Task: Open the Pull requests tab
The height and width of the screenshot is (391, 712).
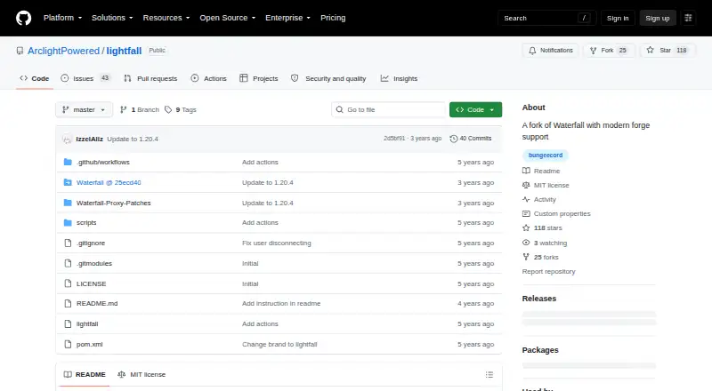Action: pos(150,78)
